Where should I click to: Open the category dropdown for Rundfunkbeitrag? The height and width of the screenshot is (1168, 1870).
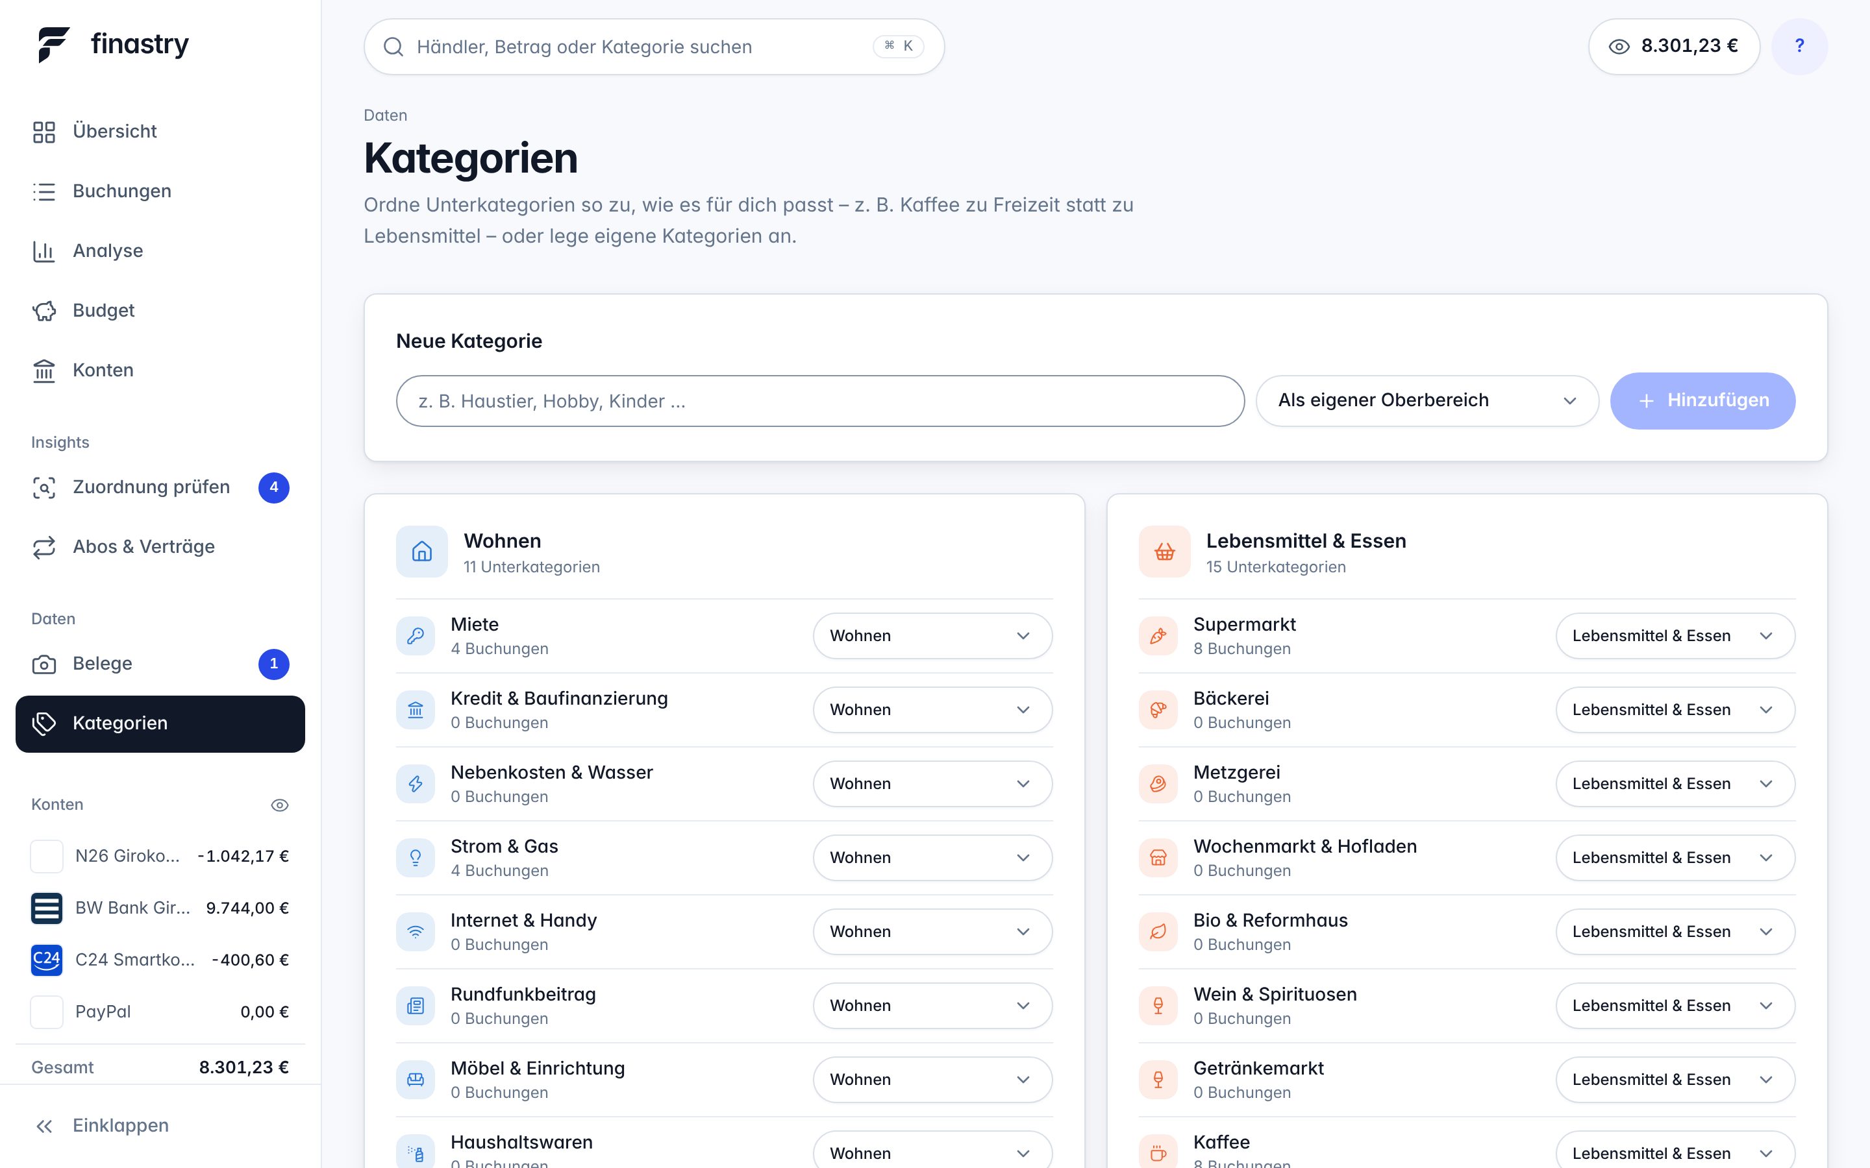932,1006
